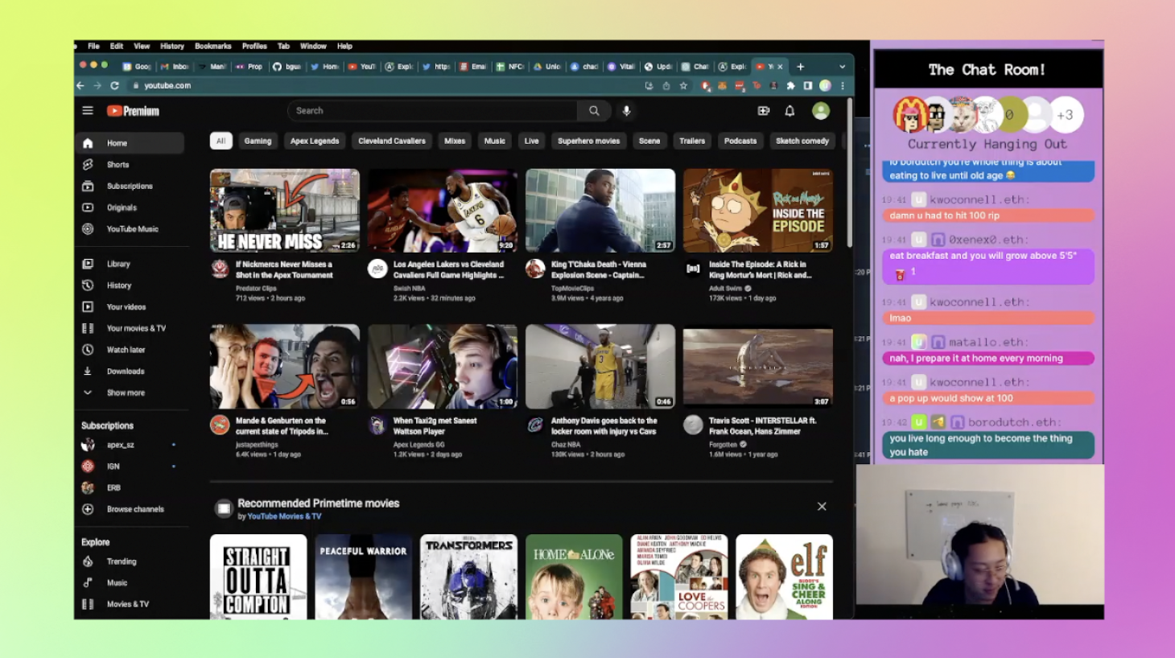Image resolution: width=1175 pixels, height=658 pixels.
Task: Open the browser three-dot menu
Action: pos(843,85)
